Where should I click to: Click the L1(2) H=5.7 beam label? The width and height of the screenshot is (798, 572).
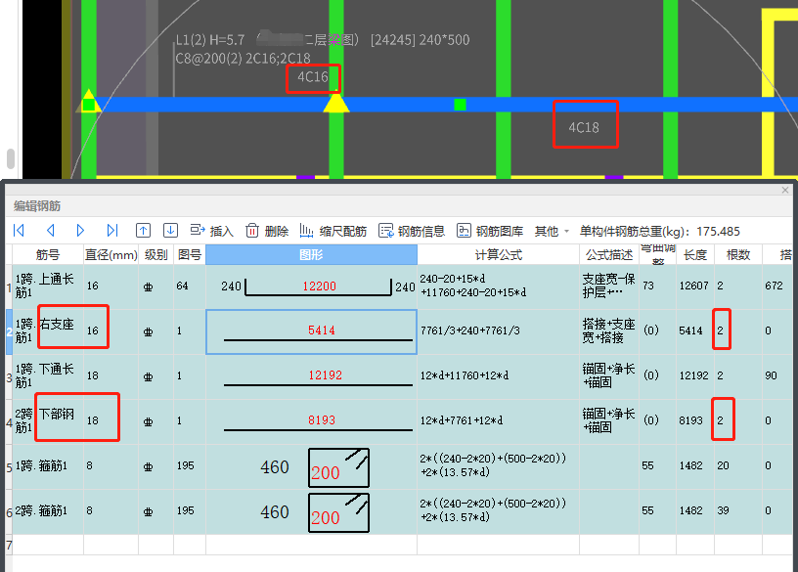(x=210, y=40)
